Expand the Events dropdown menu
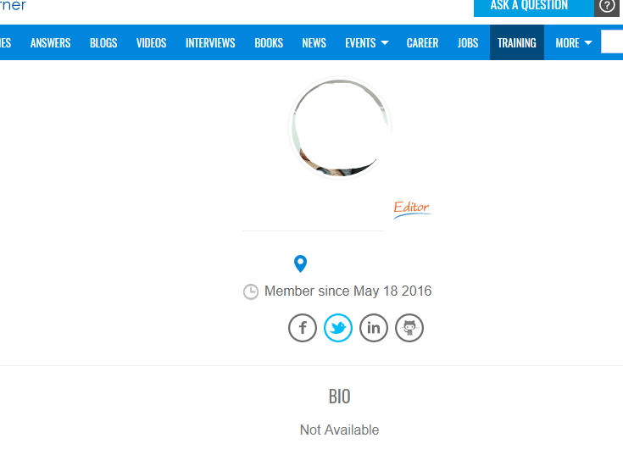This screenshot has height=466, width=623. [x=367, y=43]
